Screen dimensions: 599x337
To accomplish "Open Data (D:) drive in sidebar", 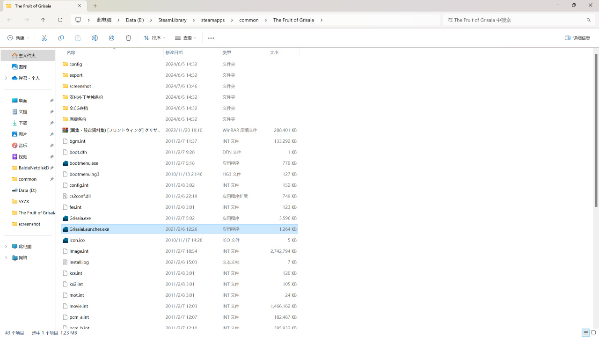I will (x=28, y=190).
